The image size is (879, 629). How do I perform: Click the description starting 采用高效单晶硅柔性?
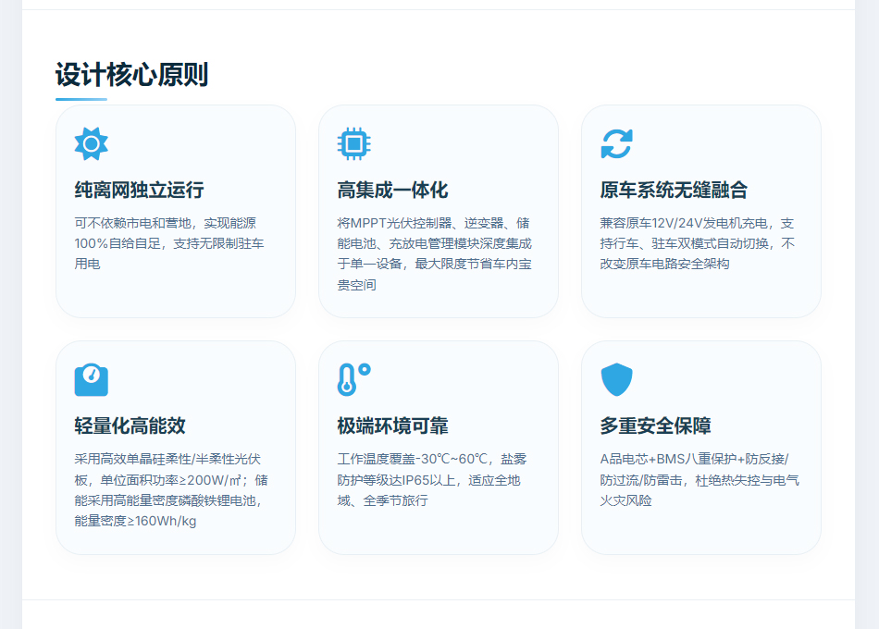click(x=171, y=490)
